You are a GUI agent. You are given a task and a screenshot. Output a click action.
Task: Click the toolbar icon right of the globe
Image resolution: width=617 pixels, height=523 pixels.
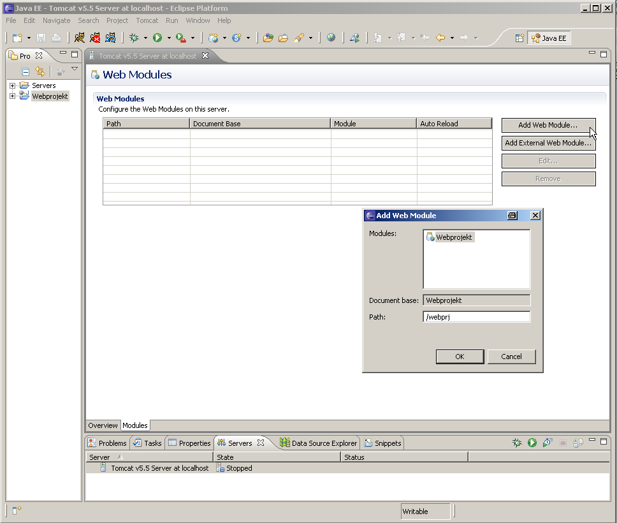354,38
